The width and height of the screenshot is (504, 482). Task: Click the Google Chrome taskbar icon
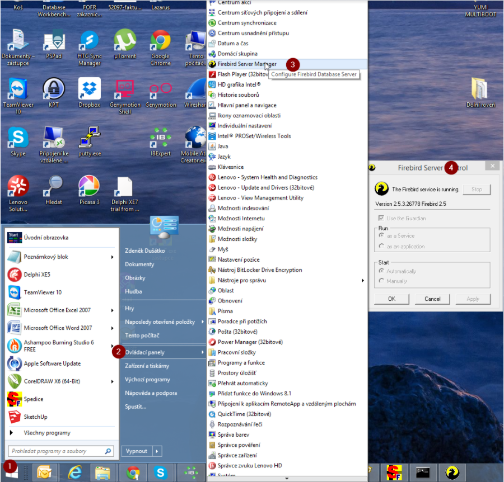pyautogui.click(x=133, y=473)
